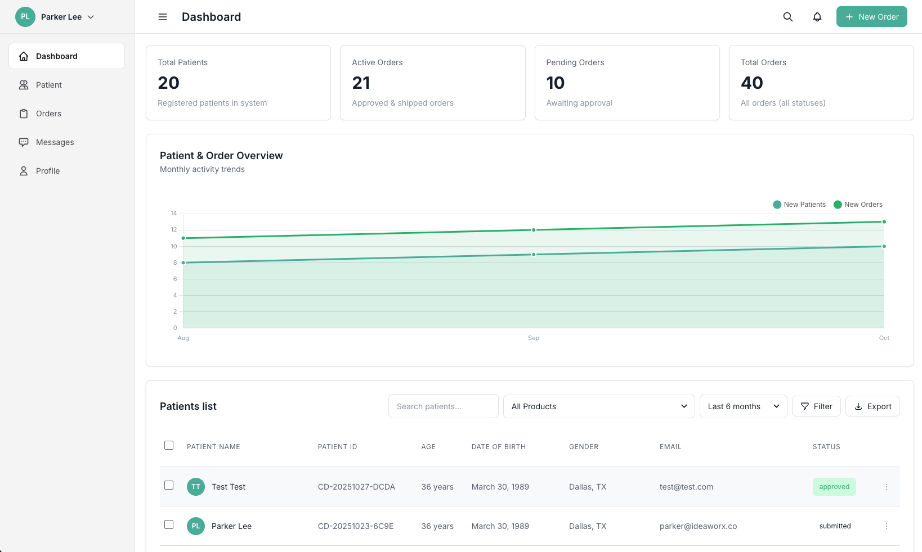Screen dimensions: 922x552
Task: Check the select-all patients checkbox
Action: (x=169, y=445)
